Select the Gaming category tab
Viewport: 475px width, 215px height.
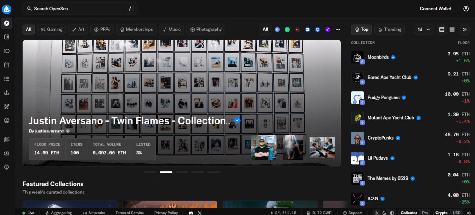(51, 30)
